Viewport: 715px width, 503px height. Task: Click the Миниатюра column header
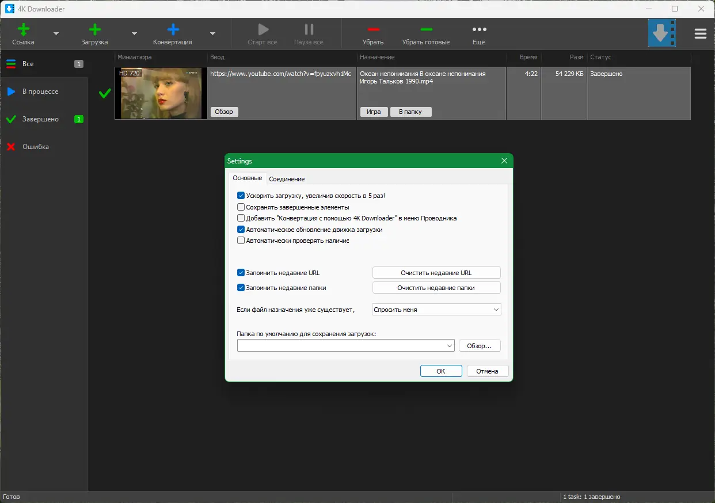[x=161, y=57]
